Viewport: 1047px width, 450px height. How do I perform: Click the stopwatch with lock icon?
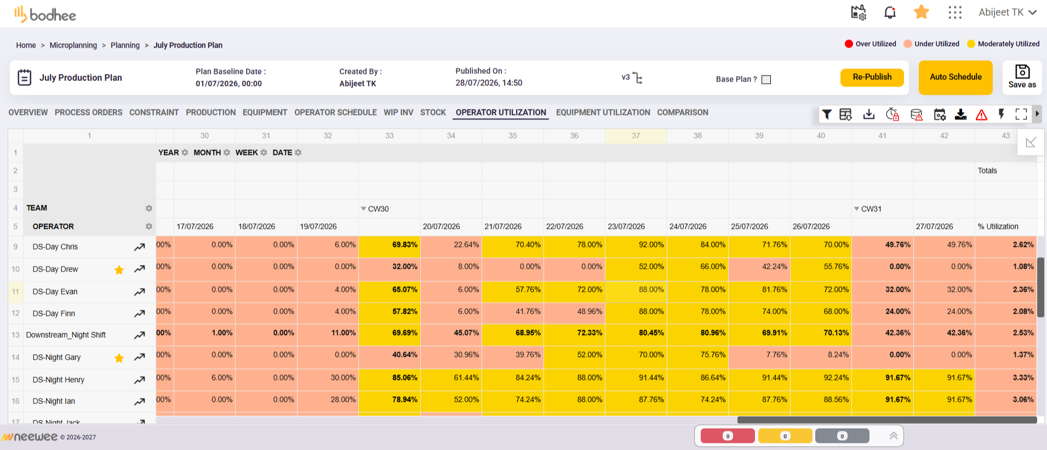pyautogui.click(x=892, y=114)
